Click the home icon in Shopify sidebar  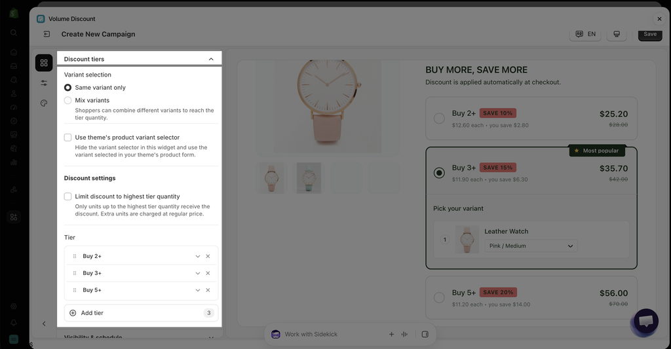click(14, 52)
